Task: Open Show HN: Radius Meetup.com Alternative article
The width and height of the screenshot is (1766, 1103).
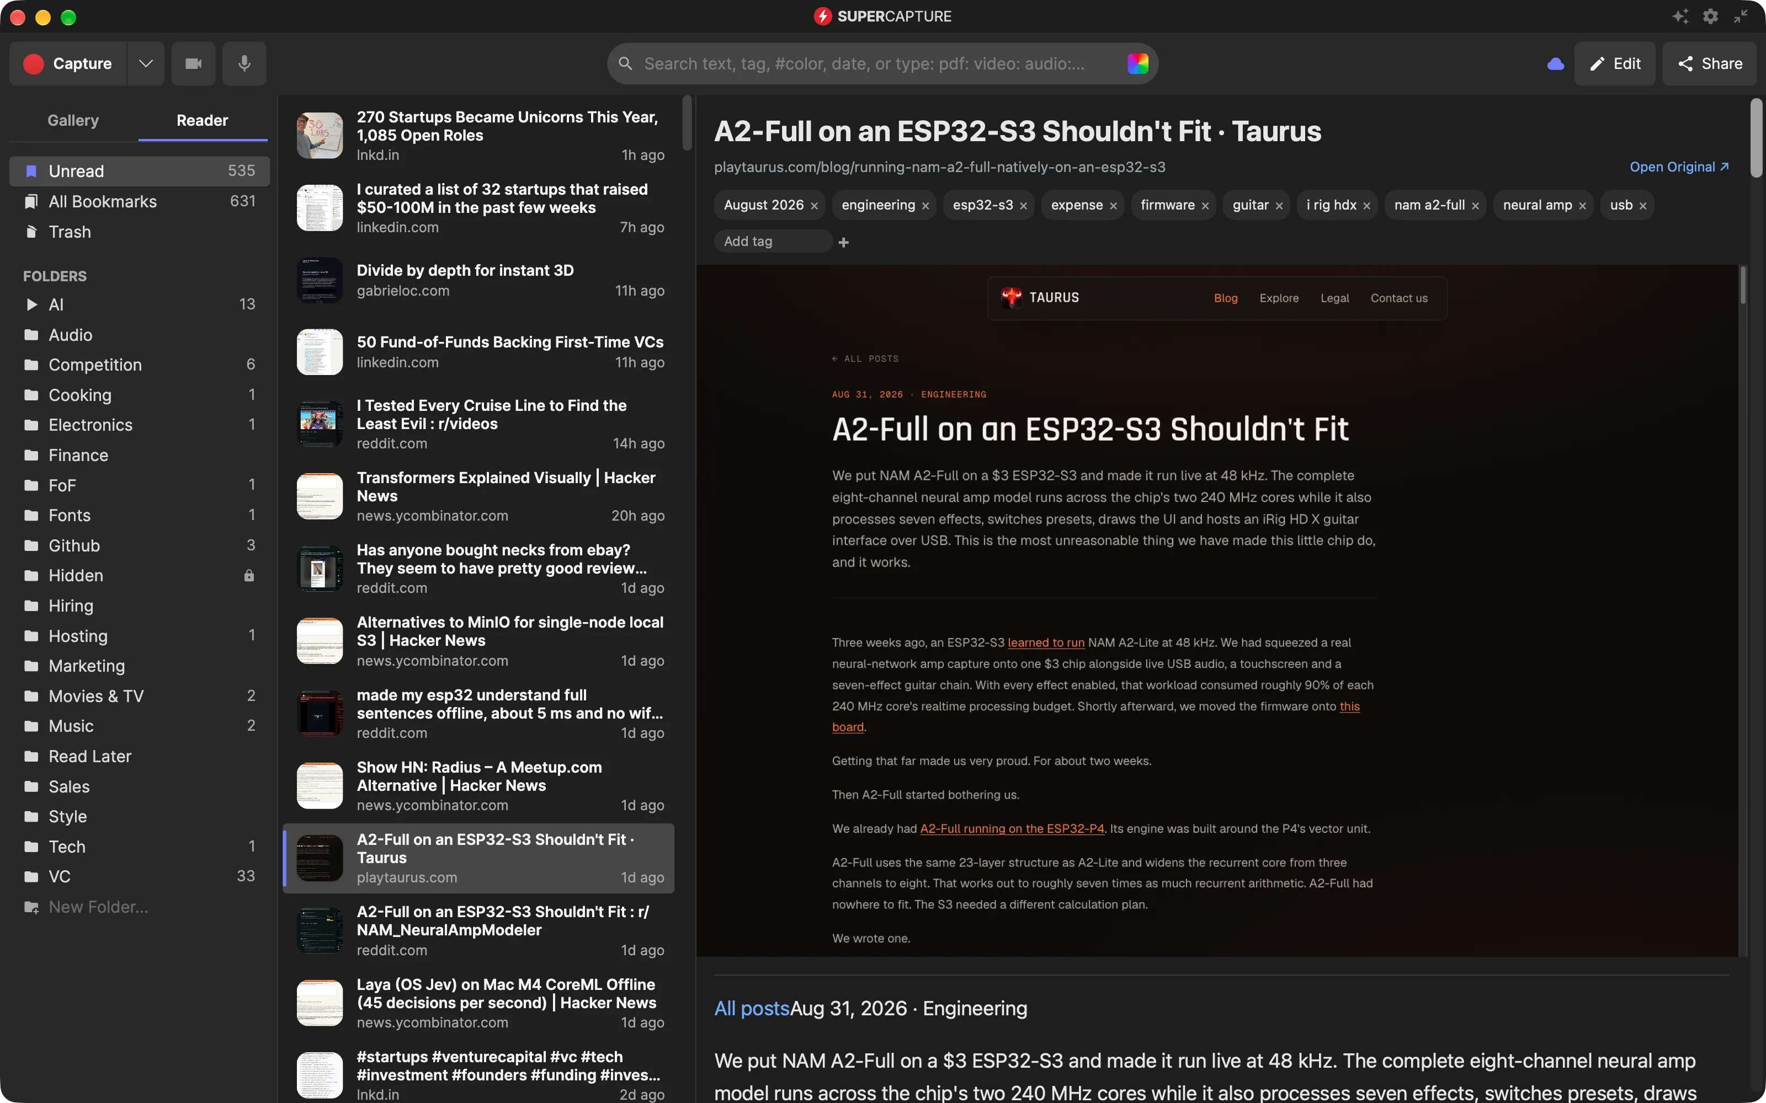Action: 478,786
